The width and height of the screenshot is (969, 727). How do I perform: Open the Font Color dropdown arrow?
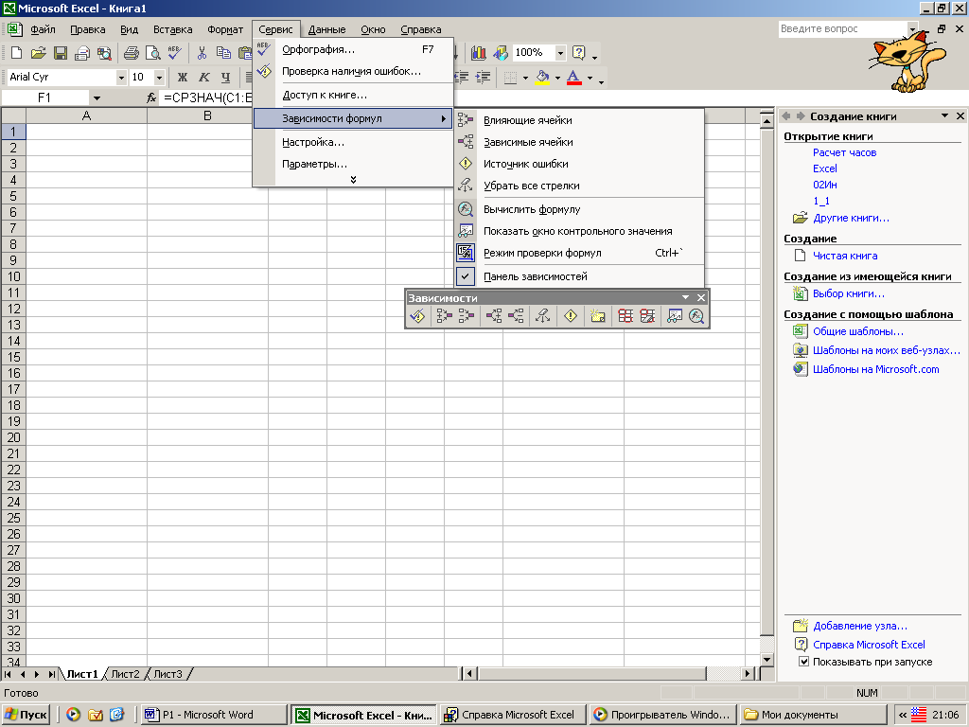coord(590,78)
